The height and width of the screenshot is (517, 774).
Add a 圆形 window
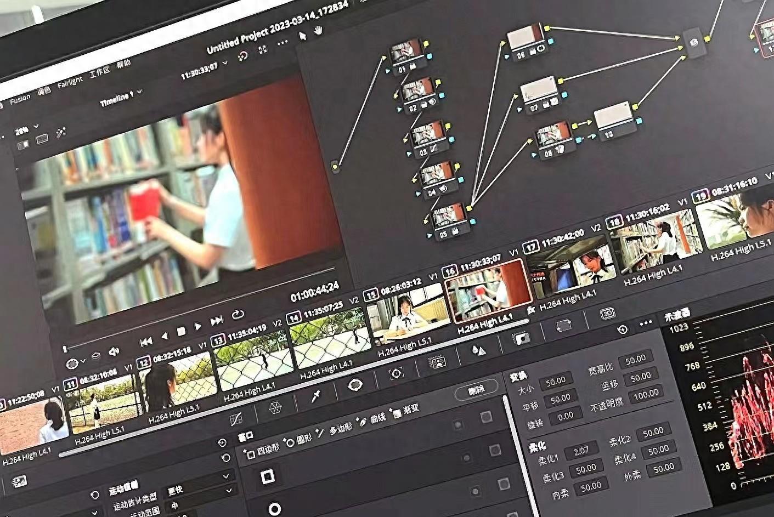297,441
